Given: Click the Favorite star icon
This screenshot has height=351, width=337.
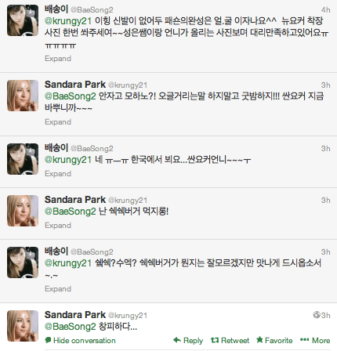Looking at the screenshot, I should pos(259,340).
